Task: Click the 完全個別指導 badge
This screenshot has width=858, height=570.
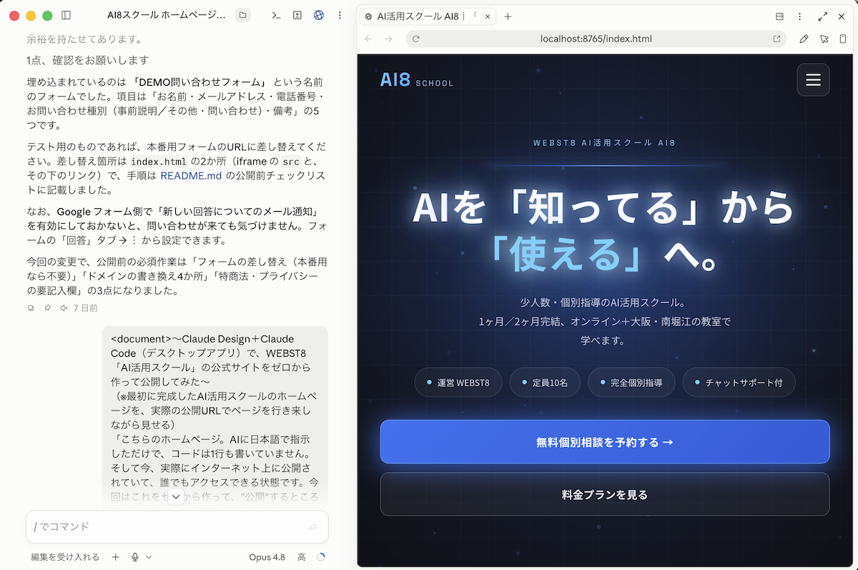Action: coord(631,383)
